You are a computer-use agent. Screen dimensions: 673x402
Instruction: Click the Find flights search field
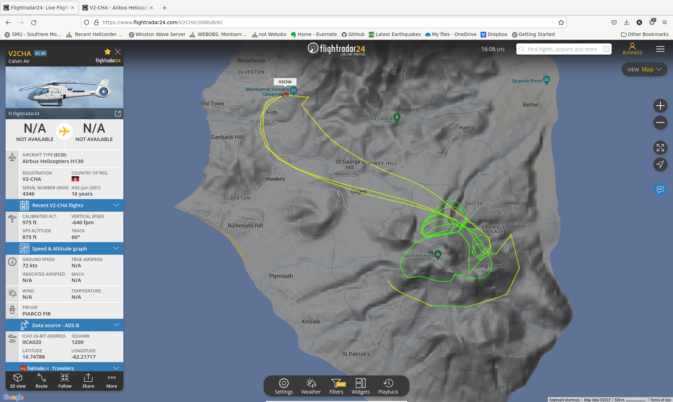[x=564, y=49]
